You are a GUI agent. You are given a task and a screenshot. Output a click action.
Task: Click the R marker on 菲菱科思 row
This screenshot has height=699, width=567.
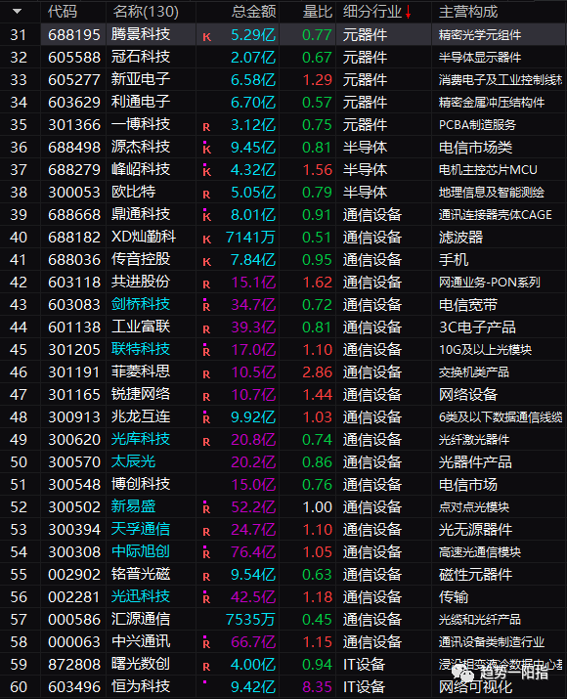pos(206,374)
